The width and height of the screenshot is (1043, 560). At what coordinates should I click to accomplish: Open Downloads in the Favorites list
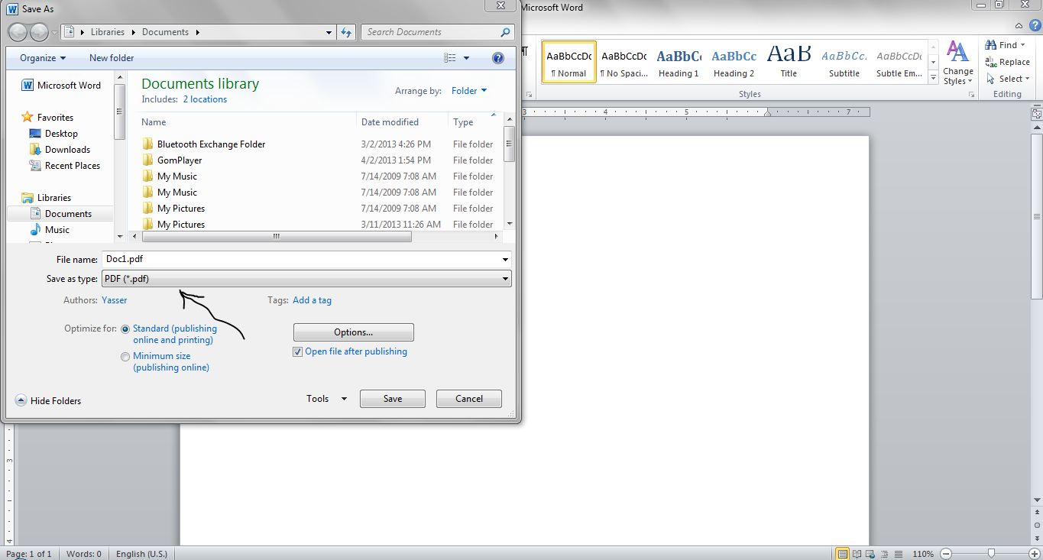(x=60, y=150)
